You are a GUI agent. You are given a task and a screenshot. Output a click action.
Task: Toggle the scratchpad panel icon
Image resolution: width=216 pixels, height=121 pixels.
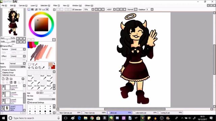coord(47,9)
